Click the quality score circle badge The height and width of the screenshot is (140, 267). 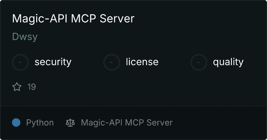[199, 62]
